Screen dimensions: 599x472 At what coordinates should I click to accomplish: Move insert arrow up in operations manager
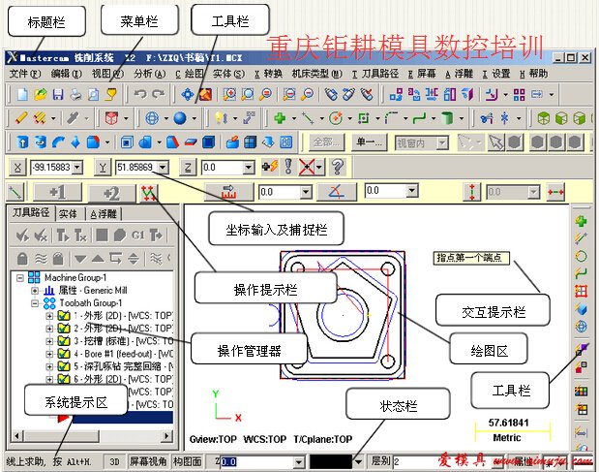pyautogui.click(x=98, y=259)
